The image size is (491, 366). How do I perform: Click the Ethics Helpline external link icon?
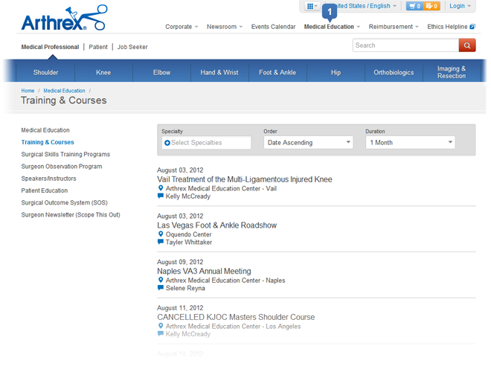tap(472, 27)
